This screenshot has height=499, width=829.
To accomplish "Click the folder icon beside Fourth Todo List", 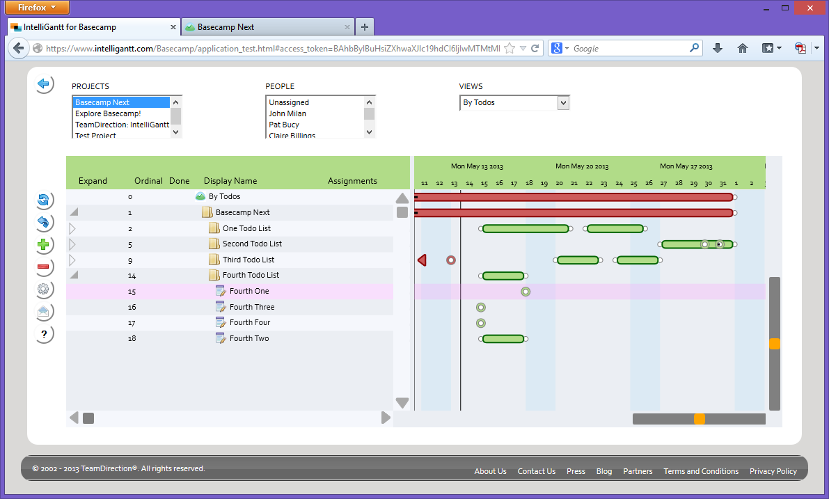I will tap(214, 275).
